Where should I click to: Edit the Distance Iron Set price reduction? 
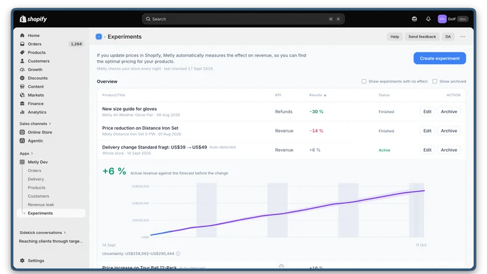click(427, 131)
